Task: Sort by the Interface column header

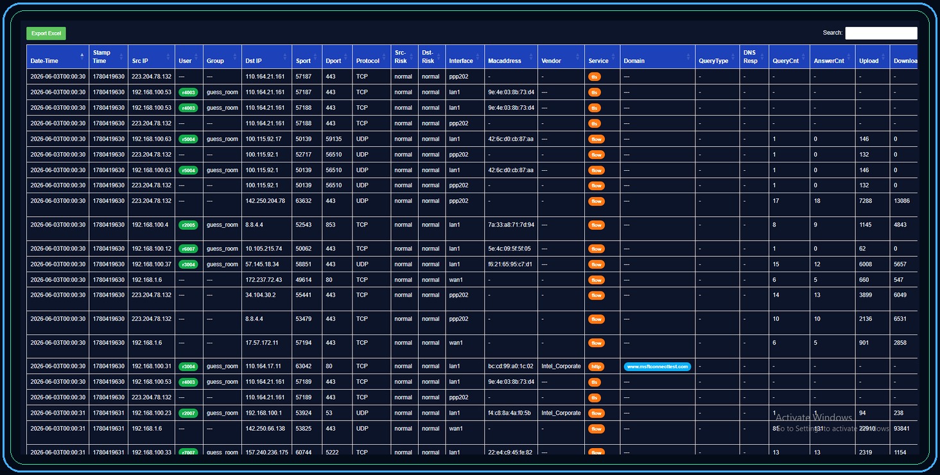Action: point(464,56)
